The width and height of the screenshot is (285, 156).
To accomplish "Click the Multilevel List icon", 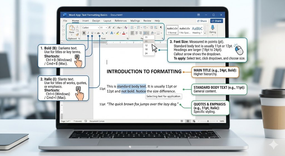I will point(145,28).
